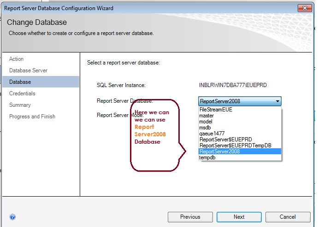Go to the Database Server step
The image size is (318, 227).
pyautogui.click(x=29, y=70)
